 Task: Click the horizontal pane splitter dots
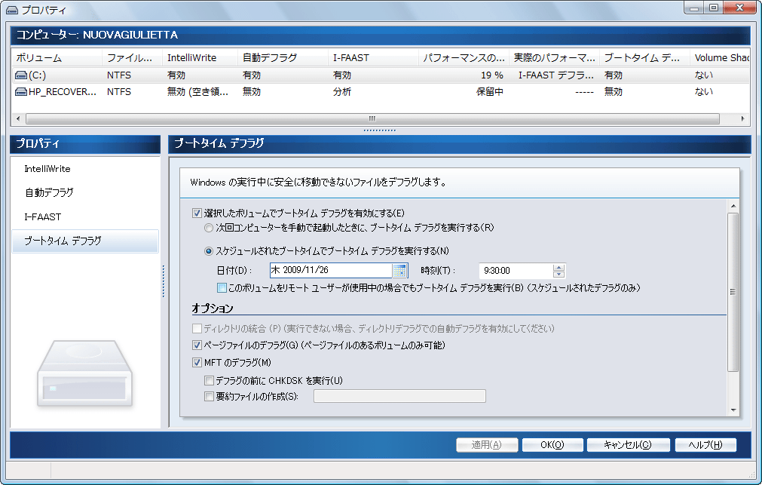point(380,130)
